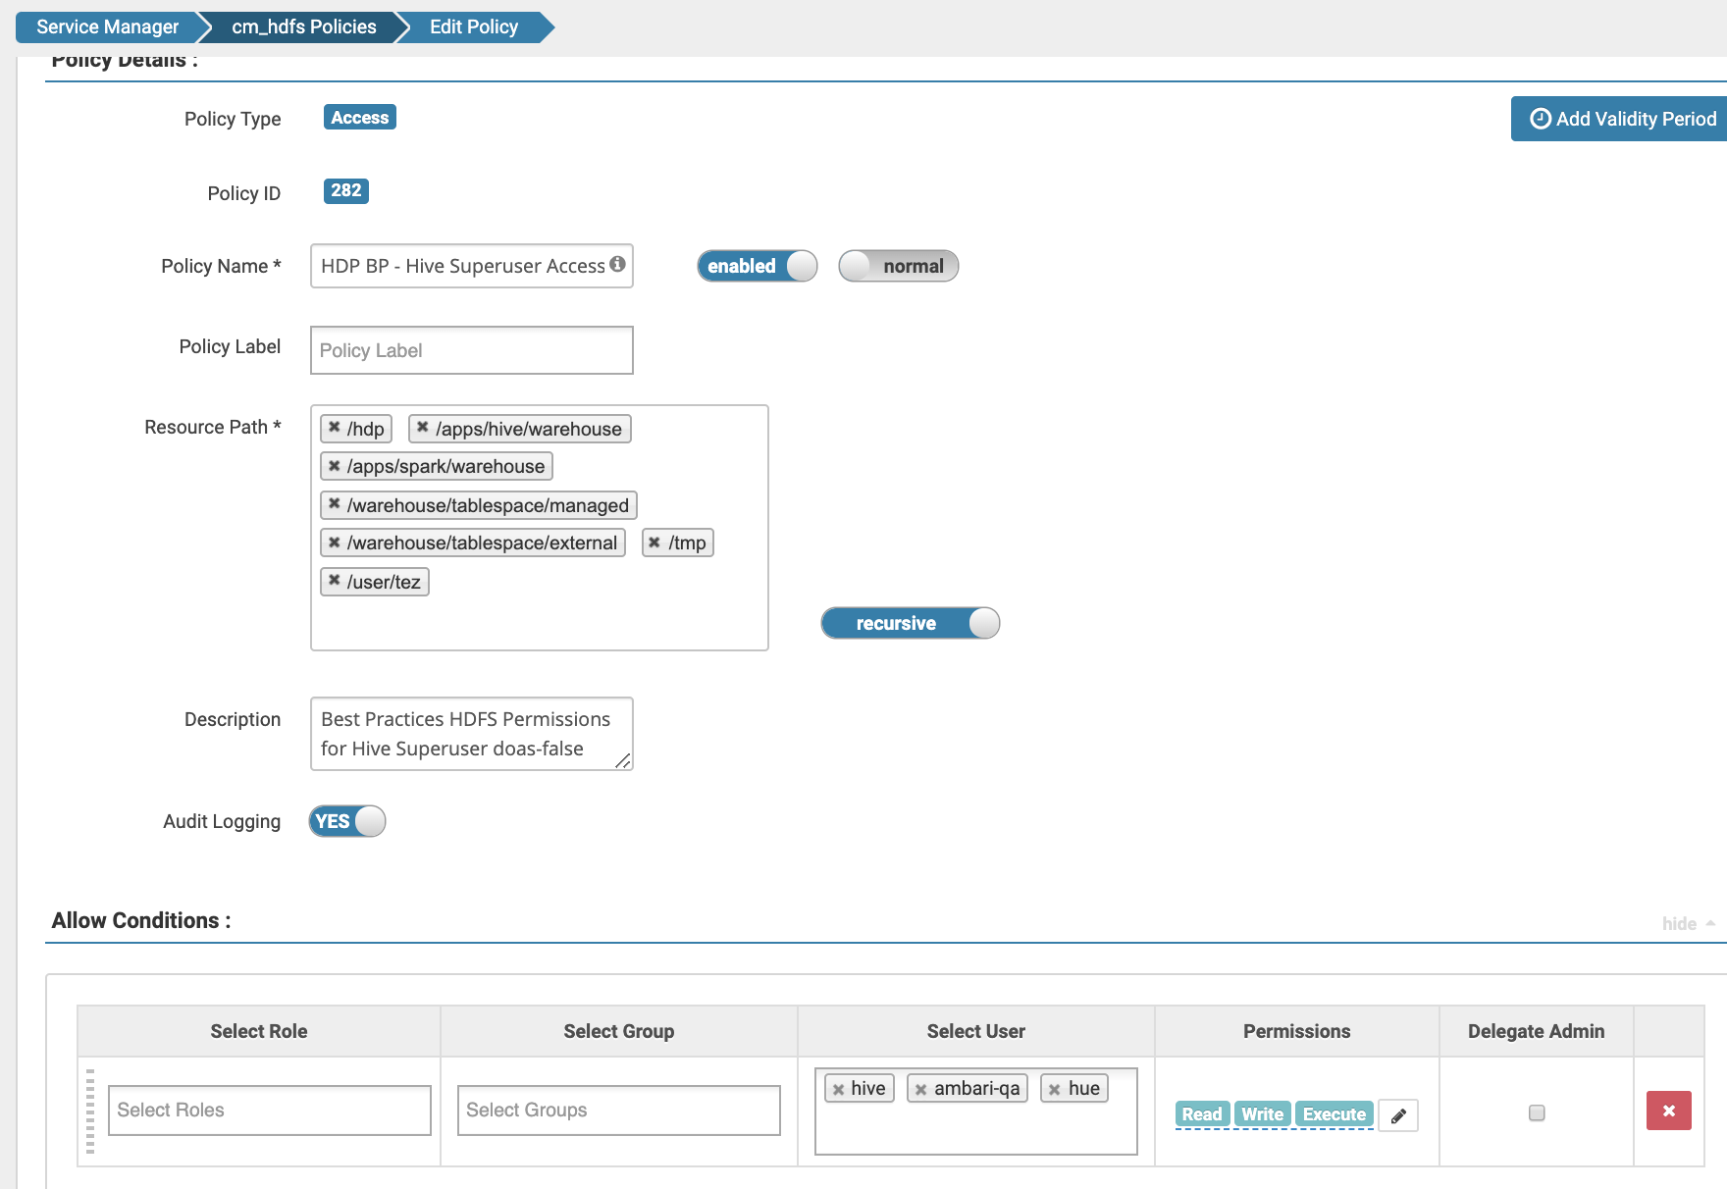Toggle the recursive path switch

[910, 623]
